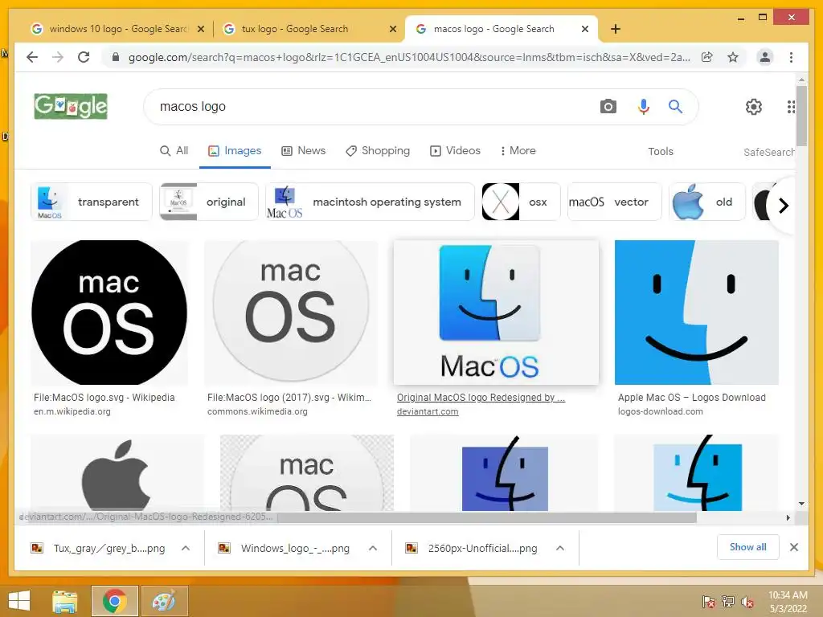Close the windows 10 logo tab
The width and height of the screenshot is (823, 617).
coord(200,29)
